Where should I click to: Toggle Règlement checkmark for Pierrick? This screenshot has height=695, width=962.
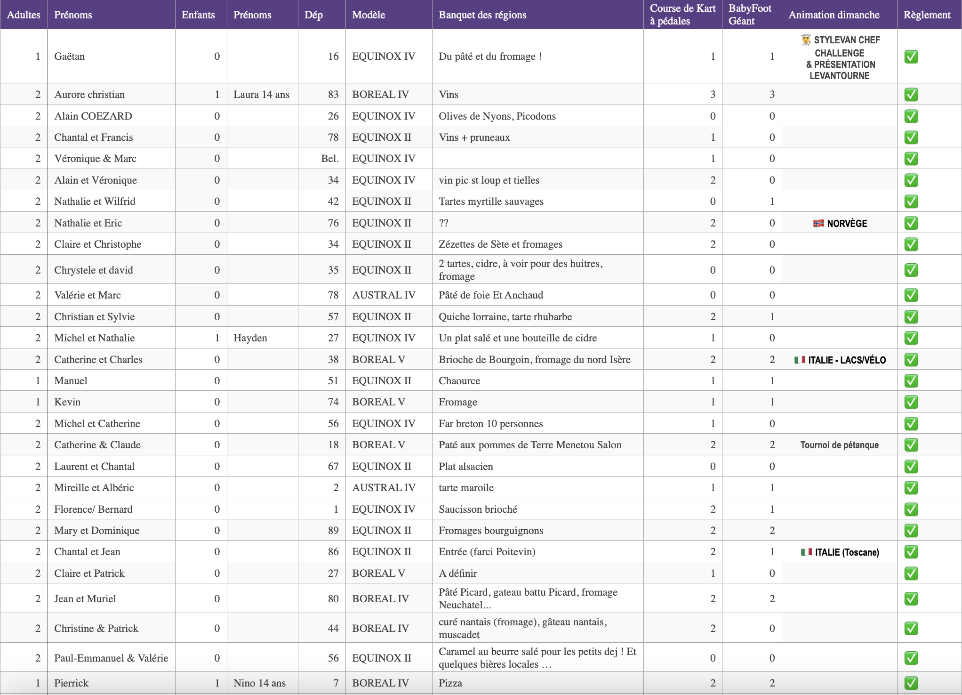tap(911, 683)
